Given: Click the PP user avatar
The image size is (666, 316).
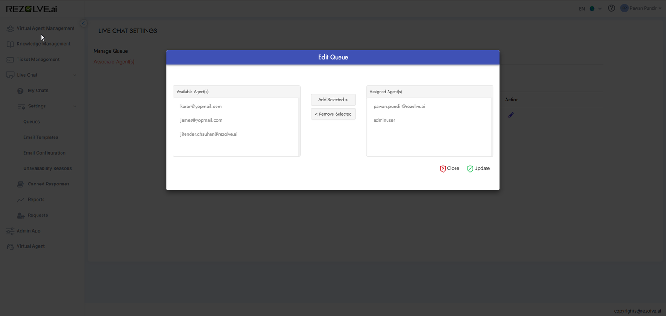Looking at the screenshot, I should point(624,8).
